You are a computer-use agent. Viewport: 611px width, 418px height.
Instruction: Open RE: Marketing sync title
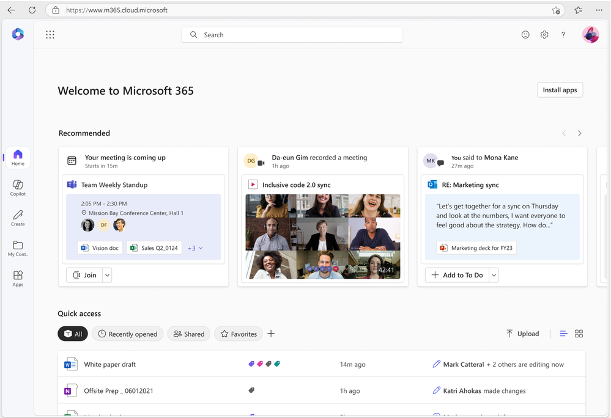pyautogui.click(x=470, y=185)
